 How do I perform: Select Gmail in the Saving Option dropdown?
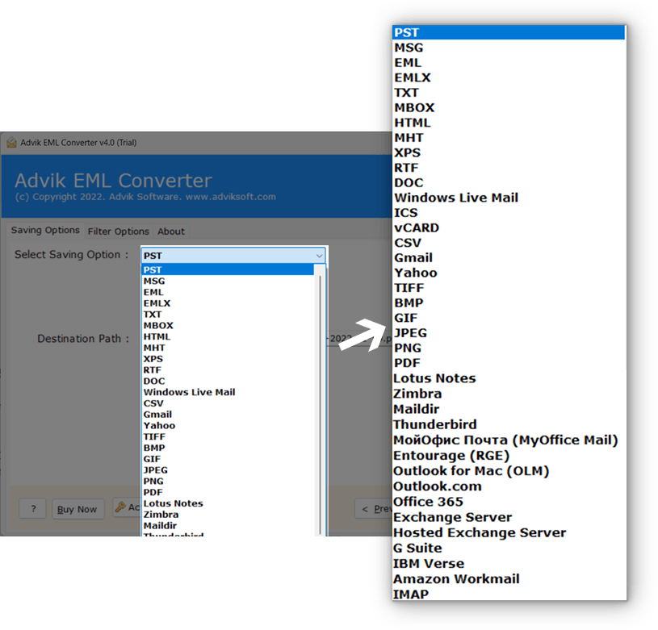(x=228, y=414)
